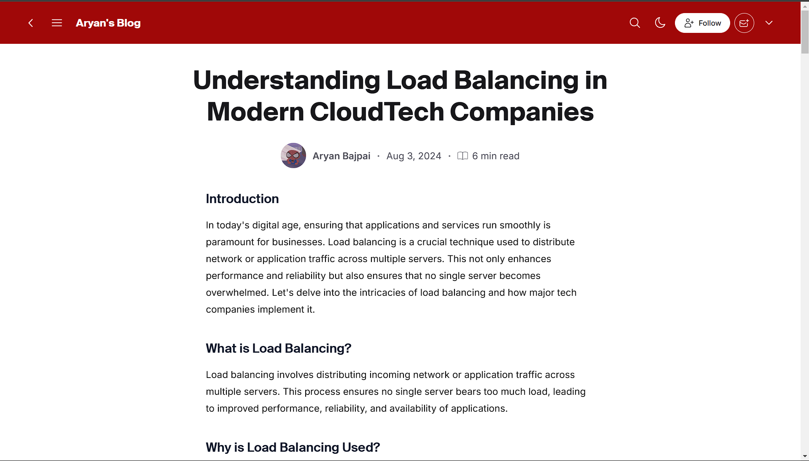Viewport: 809px width, 461px height.
Task: Select the publication date Aug 3, 2024
Action: coord(413,155)
